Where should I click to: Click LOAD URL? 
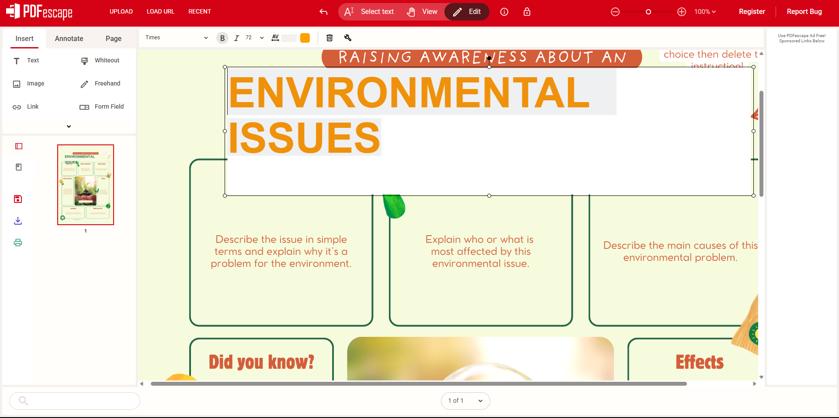click(160, 12)
